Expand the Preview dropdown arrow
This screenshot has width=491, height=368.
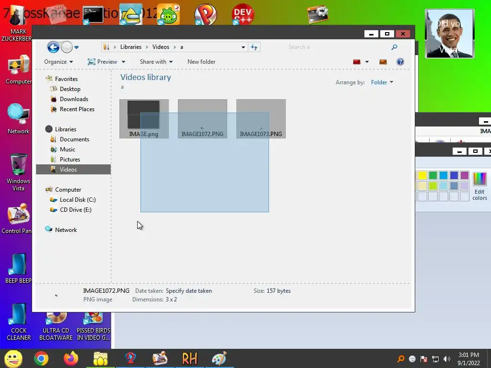[x=123, y=62]
